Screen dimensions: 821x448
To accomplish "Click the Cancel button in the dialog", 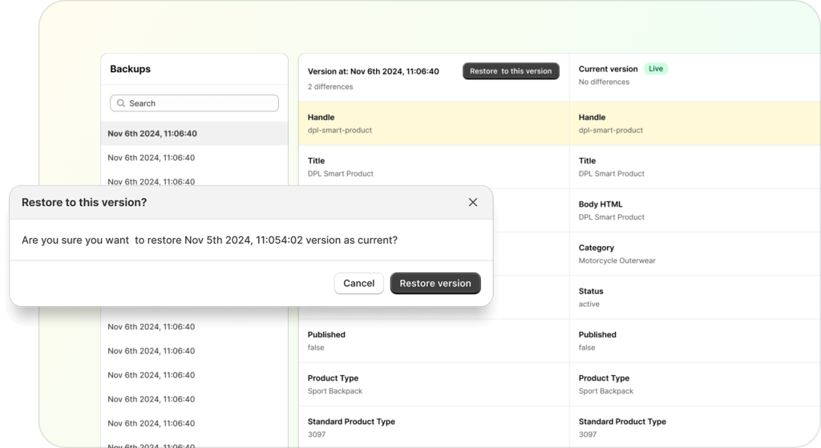I will coord(358,283).
